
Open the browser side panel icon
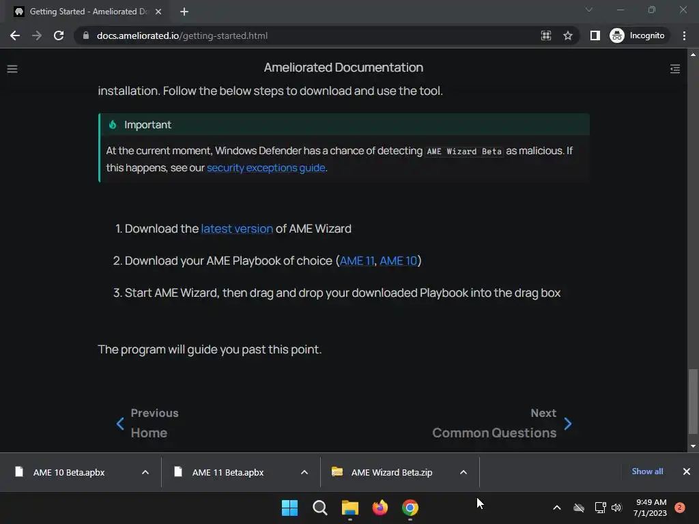pyautogui.click(x=595, y=35)
